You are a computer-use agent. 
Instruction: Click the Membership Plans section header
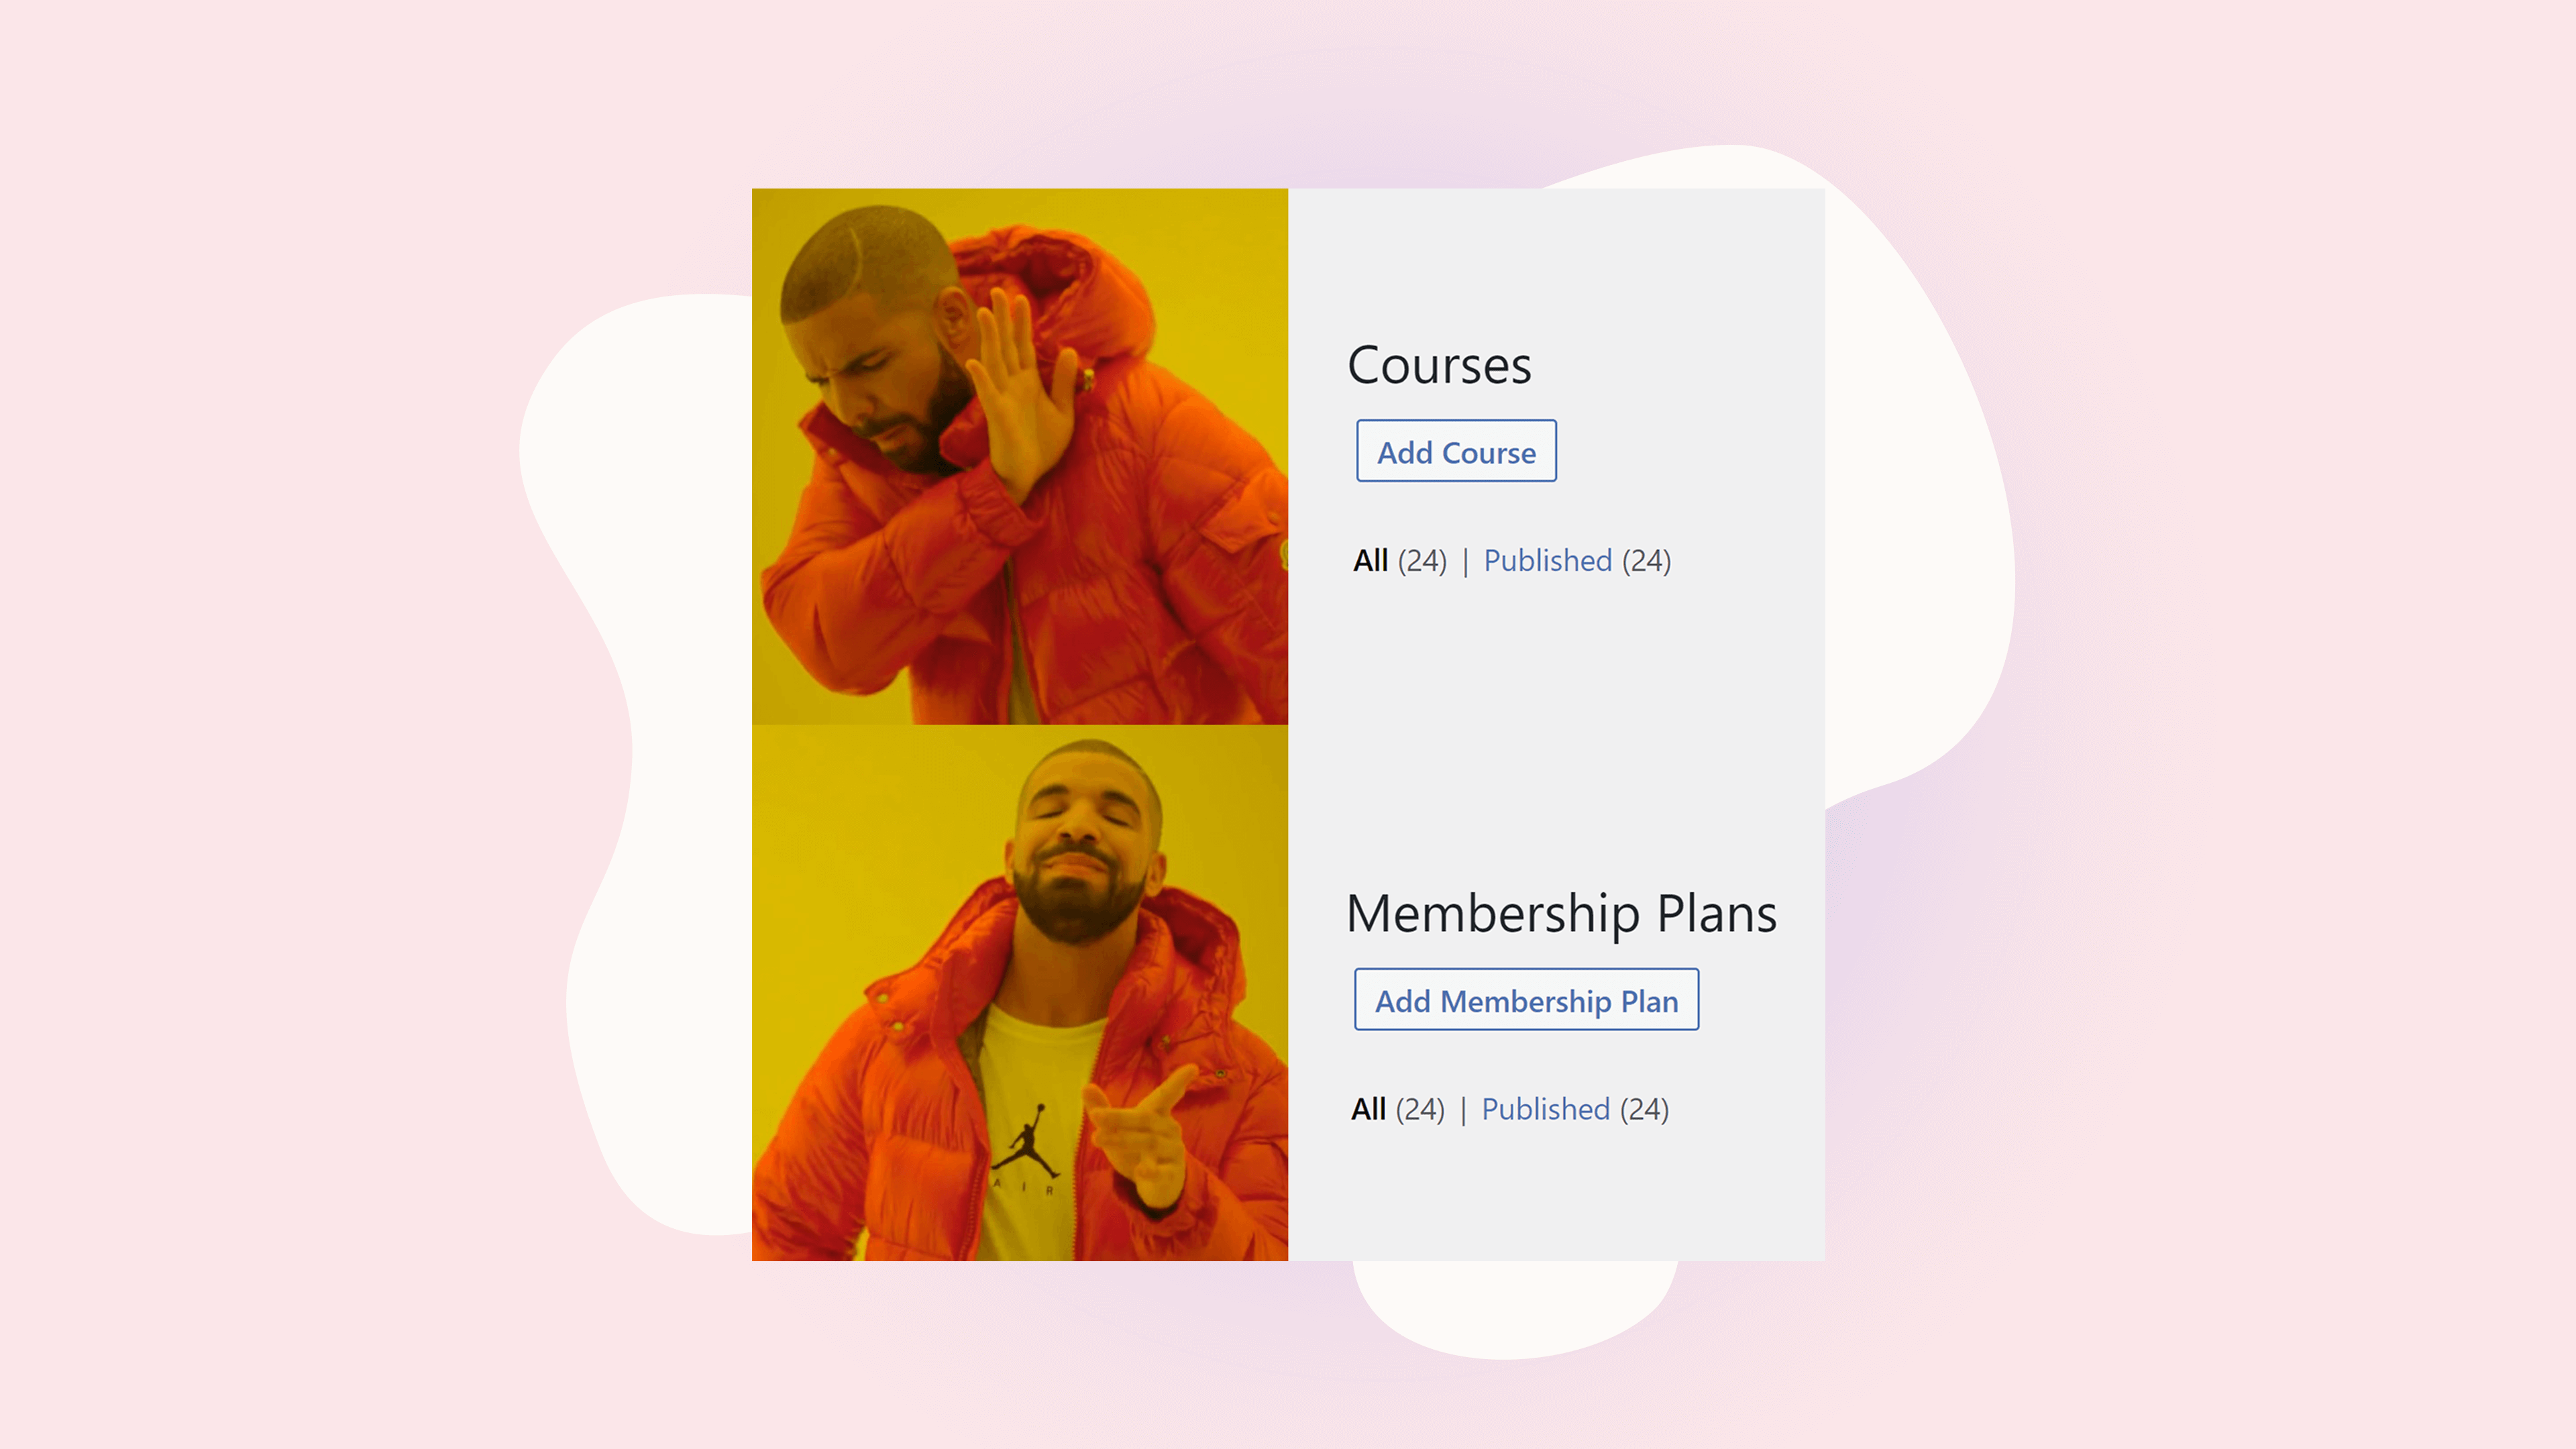click(x=1560, y=911)
